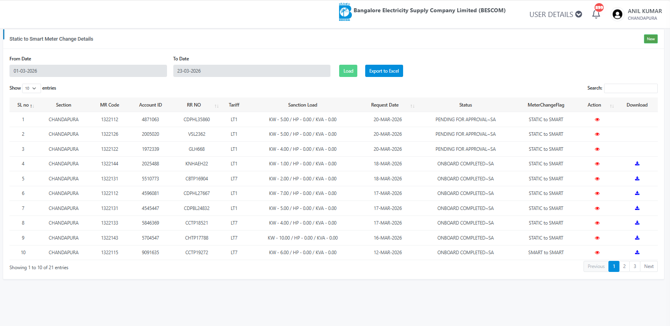Go to page 3 of results
670x326 pixels.
(x=634, y=266)
